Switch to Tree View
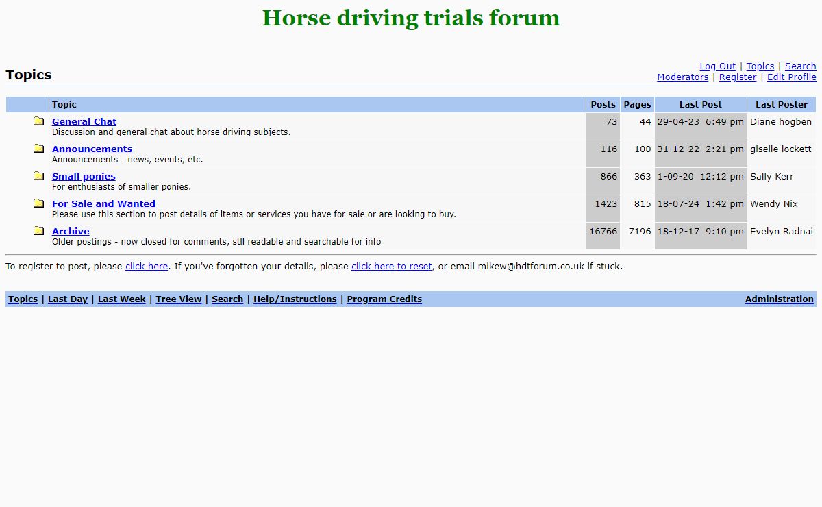 click(179, 299)
